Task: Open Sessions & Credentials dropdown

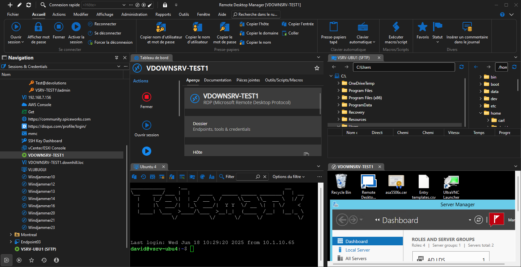Action: [119, 66]
